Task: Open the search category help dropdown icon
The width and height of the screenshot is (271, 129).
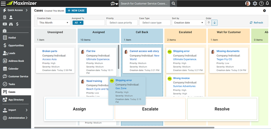Action: pos(114,4)
